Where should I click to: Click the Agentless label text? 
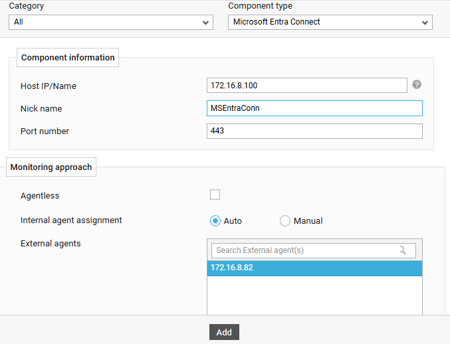(x=40, y=195)
